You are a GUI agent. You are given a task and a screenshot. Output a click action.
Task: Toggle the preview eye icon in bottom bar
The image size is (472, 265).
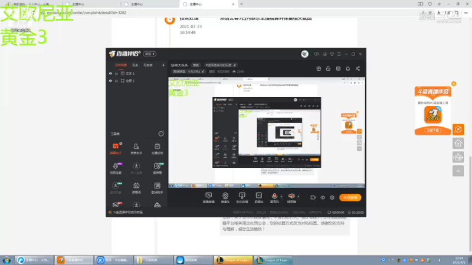[x=323, y=197]
